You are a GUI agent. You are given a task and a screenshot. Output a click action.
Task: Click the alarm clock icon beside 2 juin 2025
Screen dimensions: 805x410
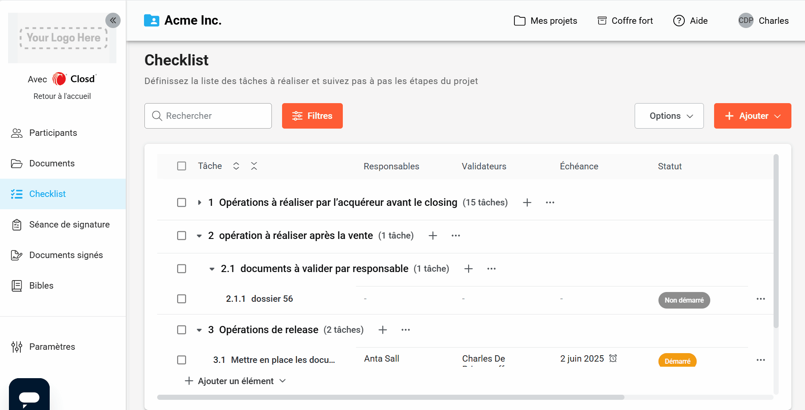pyautogui.click(x=613, y=359)
